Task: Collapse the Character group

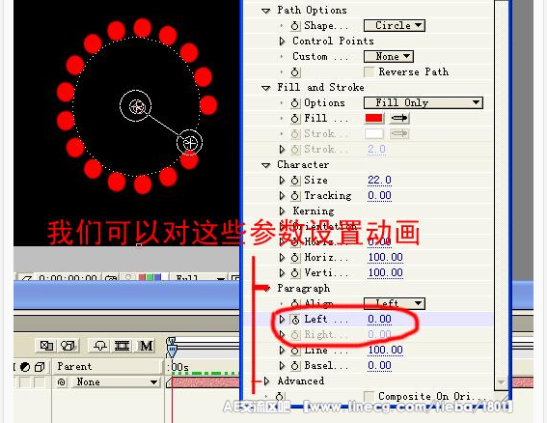Action: pyautogui.click(x=266, y=165)
